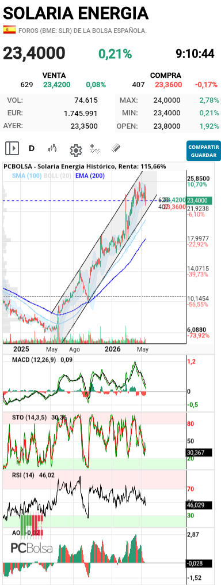The image size is (221, 585).
Task: Click the 21,9238 price axis label
Action: [199, 208]
